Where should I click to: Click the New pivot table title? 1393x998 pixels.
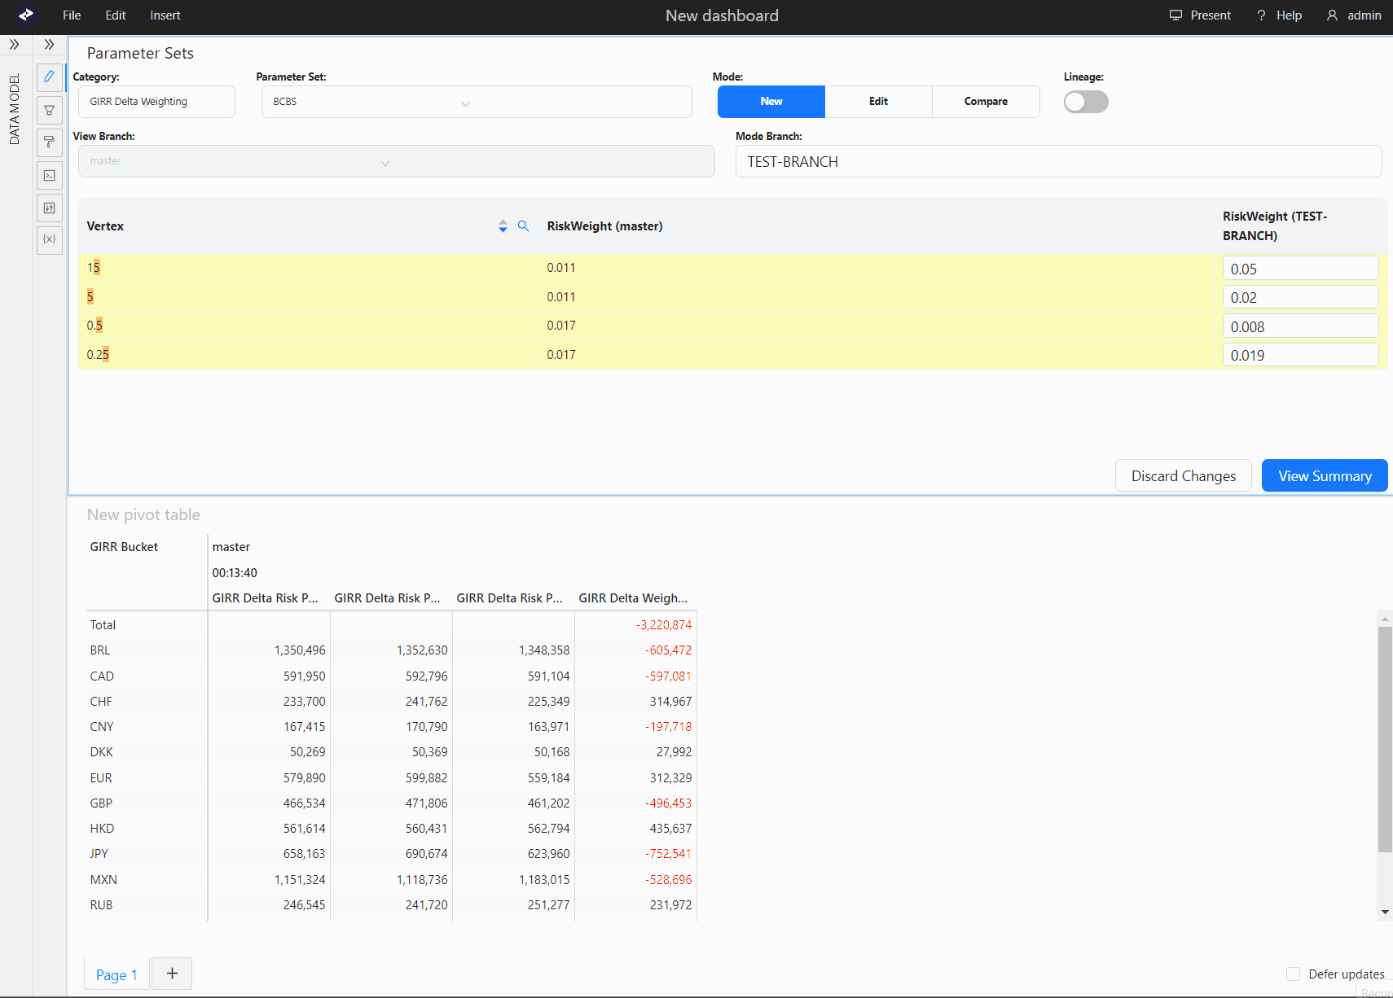point(143,514)
